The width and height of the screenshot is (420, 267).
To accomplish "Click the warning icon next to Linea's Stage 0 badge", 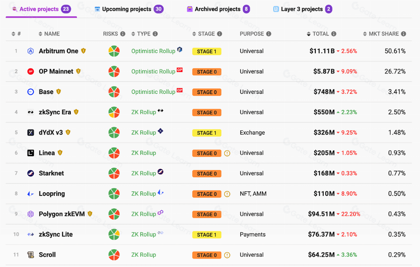I will pos(227,153).
